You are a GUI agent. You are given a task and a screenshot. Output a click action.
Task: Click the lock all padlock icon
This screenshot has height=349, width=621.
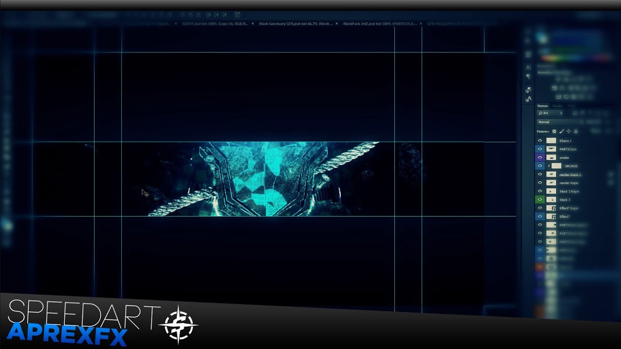coord(576,131)
